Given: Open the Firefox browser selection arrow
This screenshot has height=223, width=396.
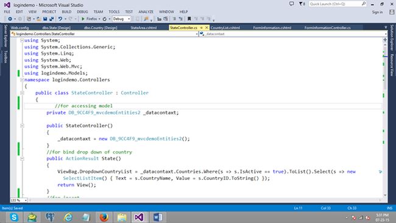Looking at the screenshot, I should coord(99,19).
